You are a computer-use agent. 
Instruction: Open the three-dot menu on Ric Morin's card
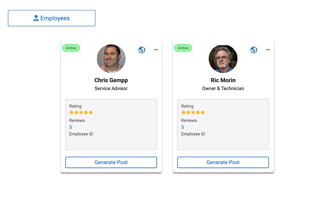click(268, 50)
